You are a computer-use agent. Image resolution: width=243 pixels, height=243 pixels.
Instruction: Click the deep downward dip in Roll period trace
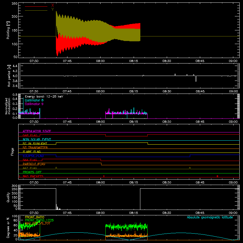[196, 78]
